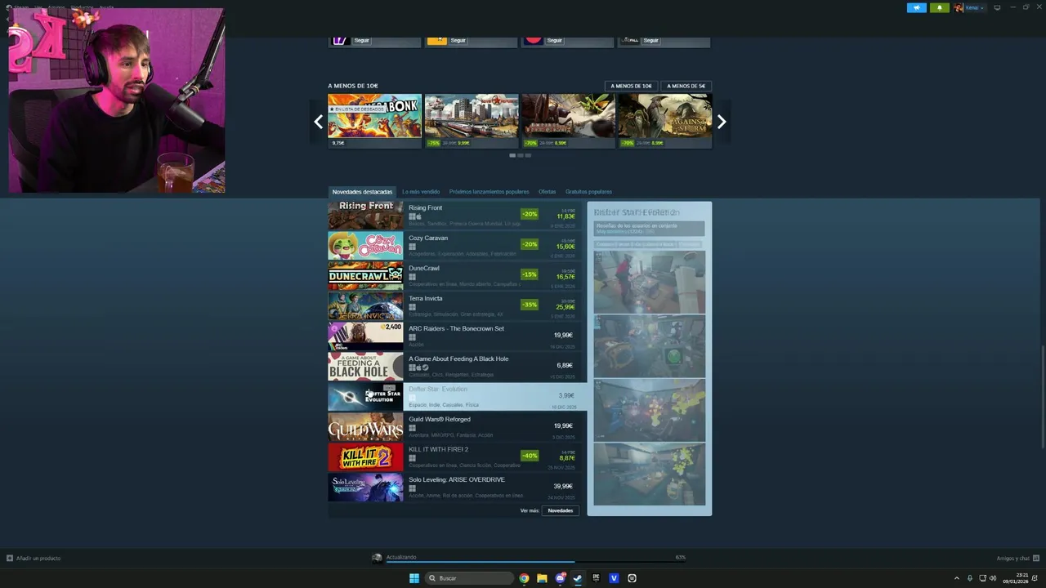Switch to 'Próximos lanzamientos populares' tab
The width and height of the screenshot is (1046, 588).
(x=489, y=192)
